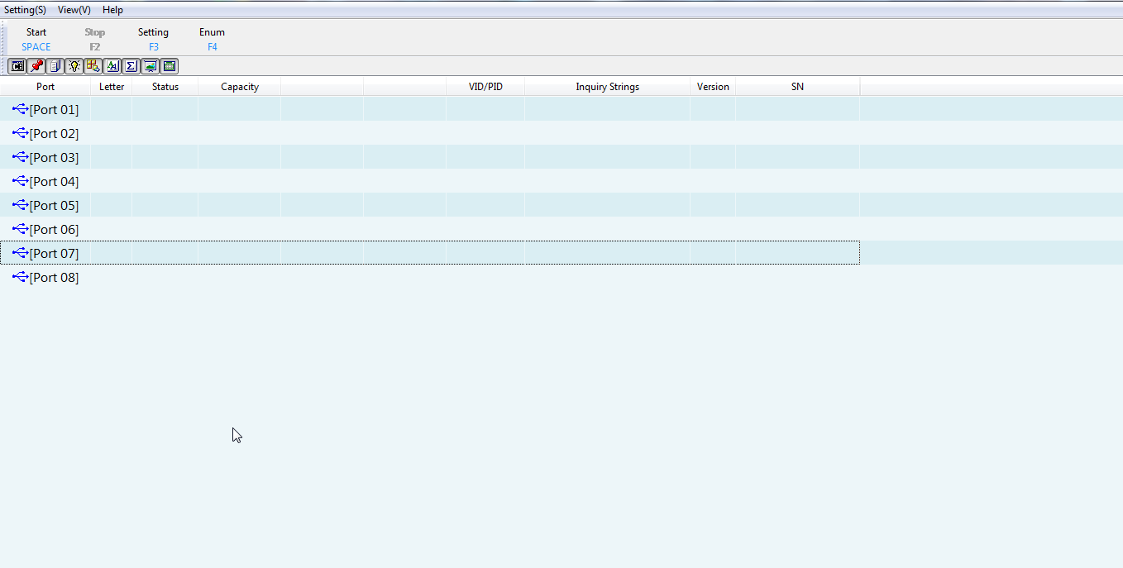Click the SN column header

[x=797, y=87]
